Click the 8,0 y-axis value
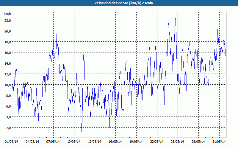The height and width of the screenshot is (149, 238). pyautogui.click(x=8, y=95)
